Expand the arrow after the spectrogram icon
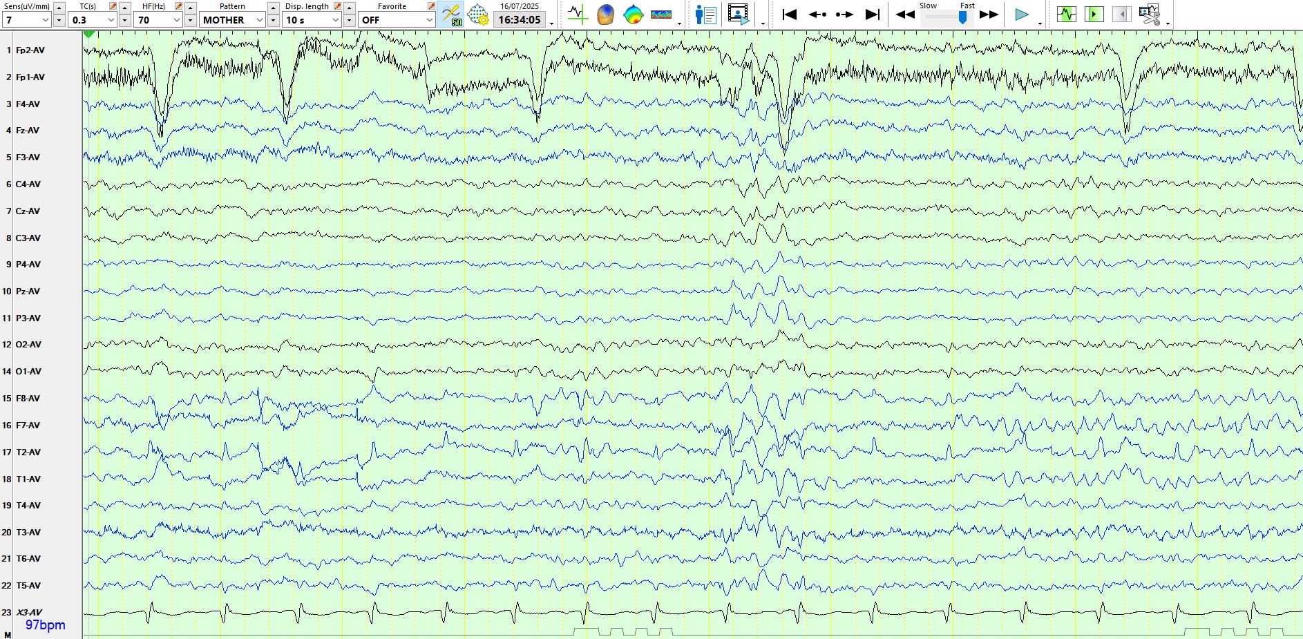1303x639 pixels. click(679, 23)
